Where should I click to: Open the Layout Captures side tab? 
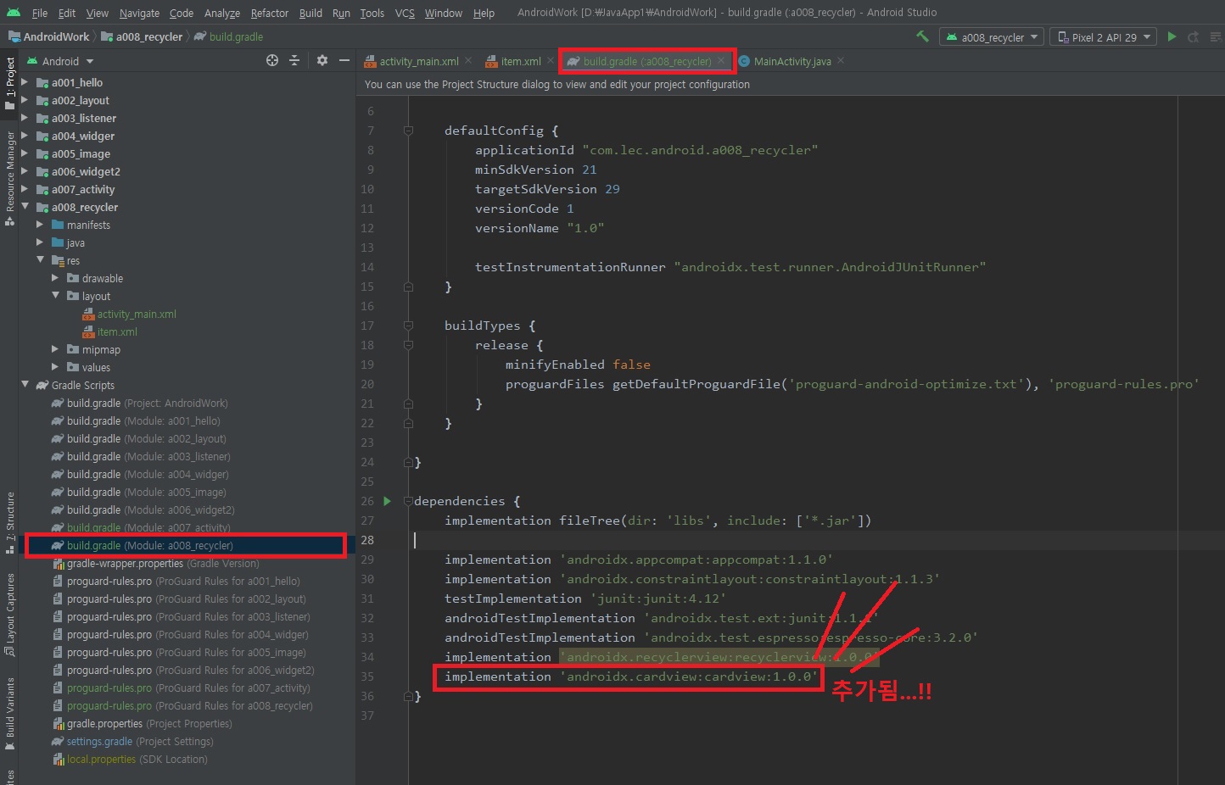9,615
